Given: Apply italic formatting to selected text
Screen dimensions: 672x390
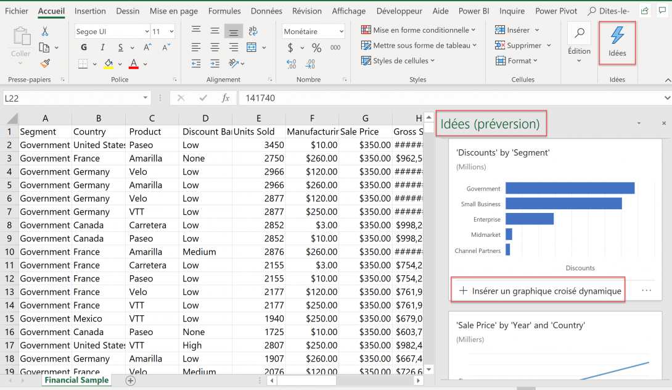Looking at the screenshot, I should tap(103, 47).
